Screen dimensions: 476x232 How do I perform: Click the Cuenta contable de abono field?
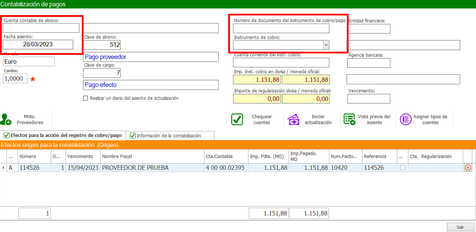(41, 28)
